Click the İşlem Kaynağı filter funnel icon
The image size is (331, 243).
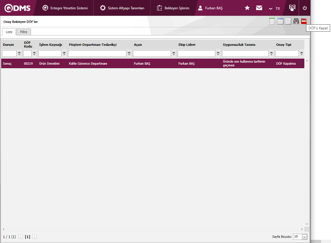[64, 54]
